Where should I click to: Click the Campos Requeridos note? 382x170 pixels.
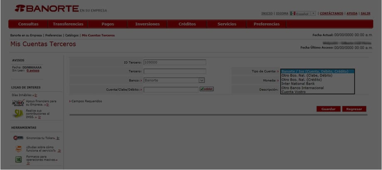click(86, 101)
